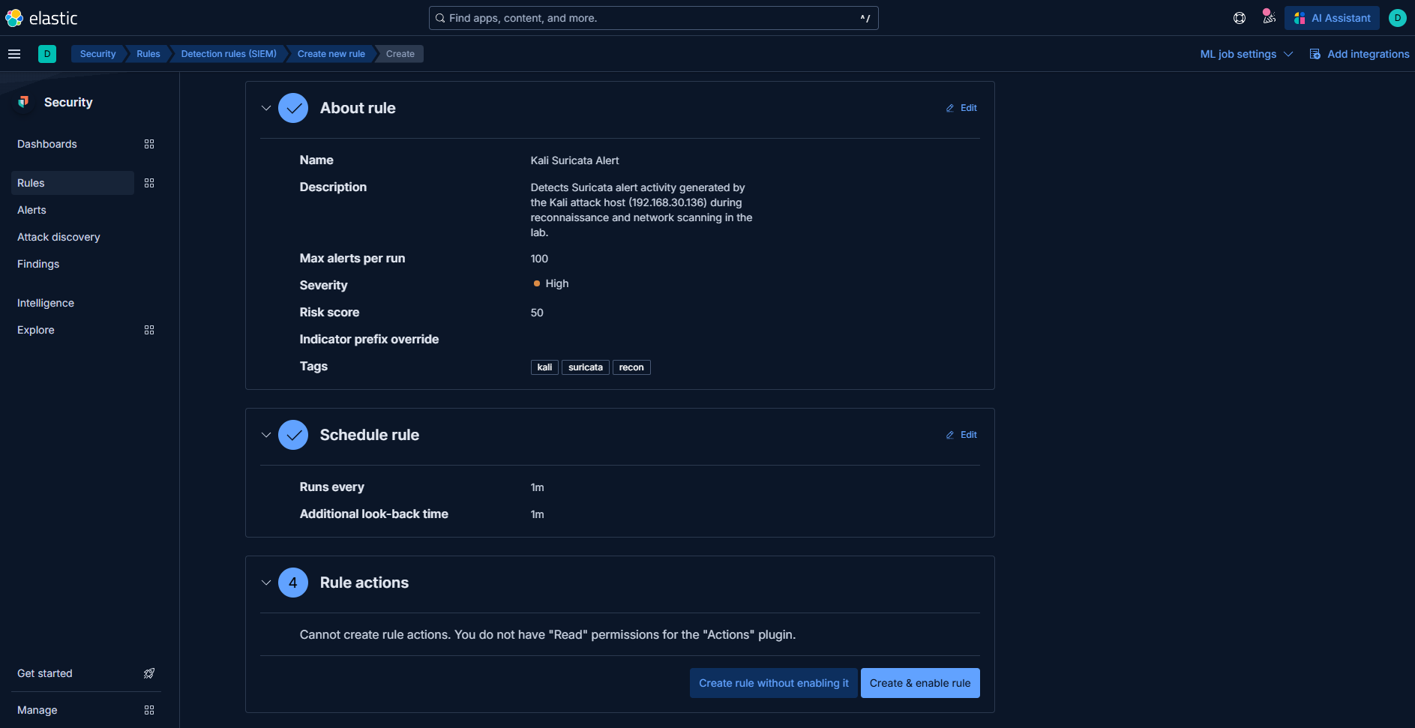The width and height of the screenshot is (1415, 728).
Task: Open Explore in the sidebar
Action: pos(36,330)
